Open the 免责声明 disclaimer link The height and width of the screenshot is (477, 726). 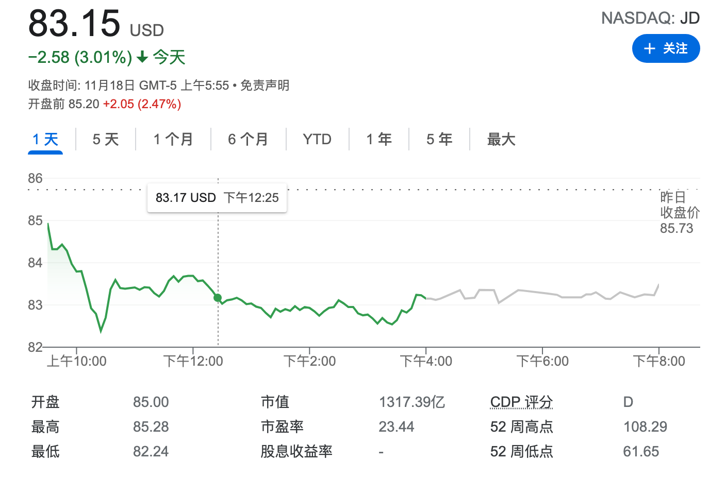tap(265, 85)
